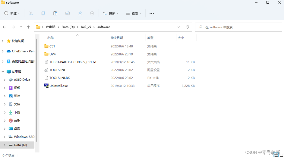Viewport: 284px width, 157px height.
Task: Click the Cut scissors icon
Action: click(31, 13)
